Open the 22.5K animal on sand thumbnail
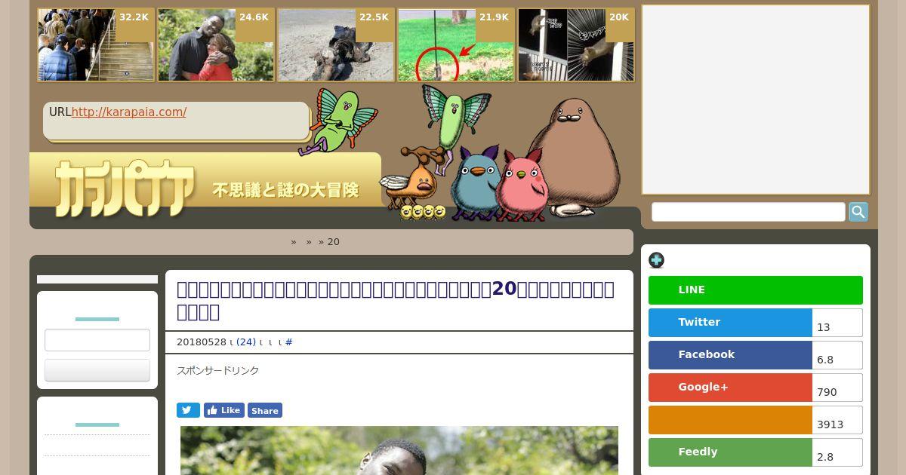This screenshot has width=906, height=475. click(336, 45)
